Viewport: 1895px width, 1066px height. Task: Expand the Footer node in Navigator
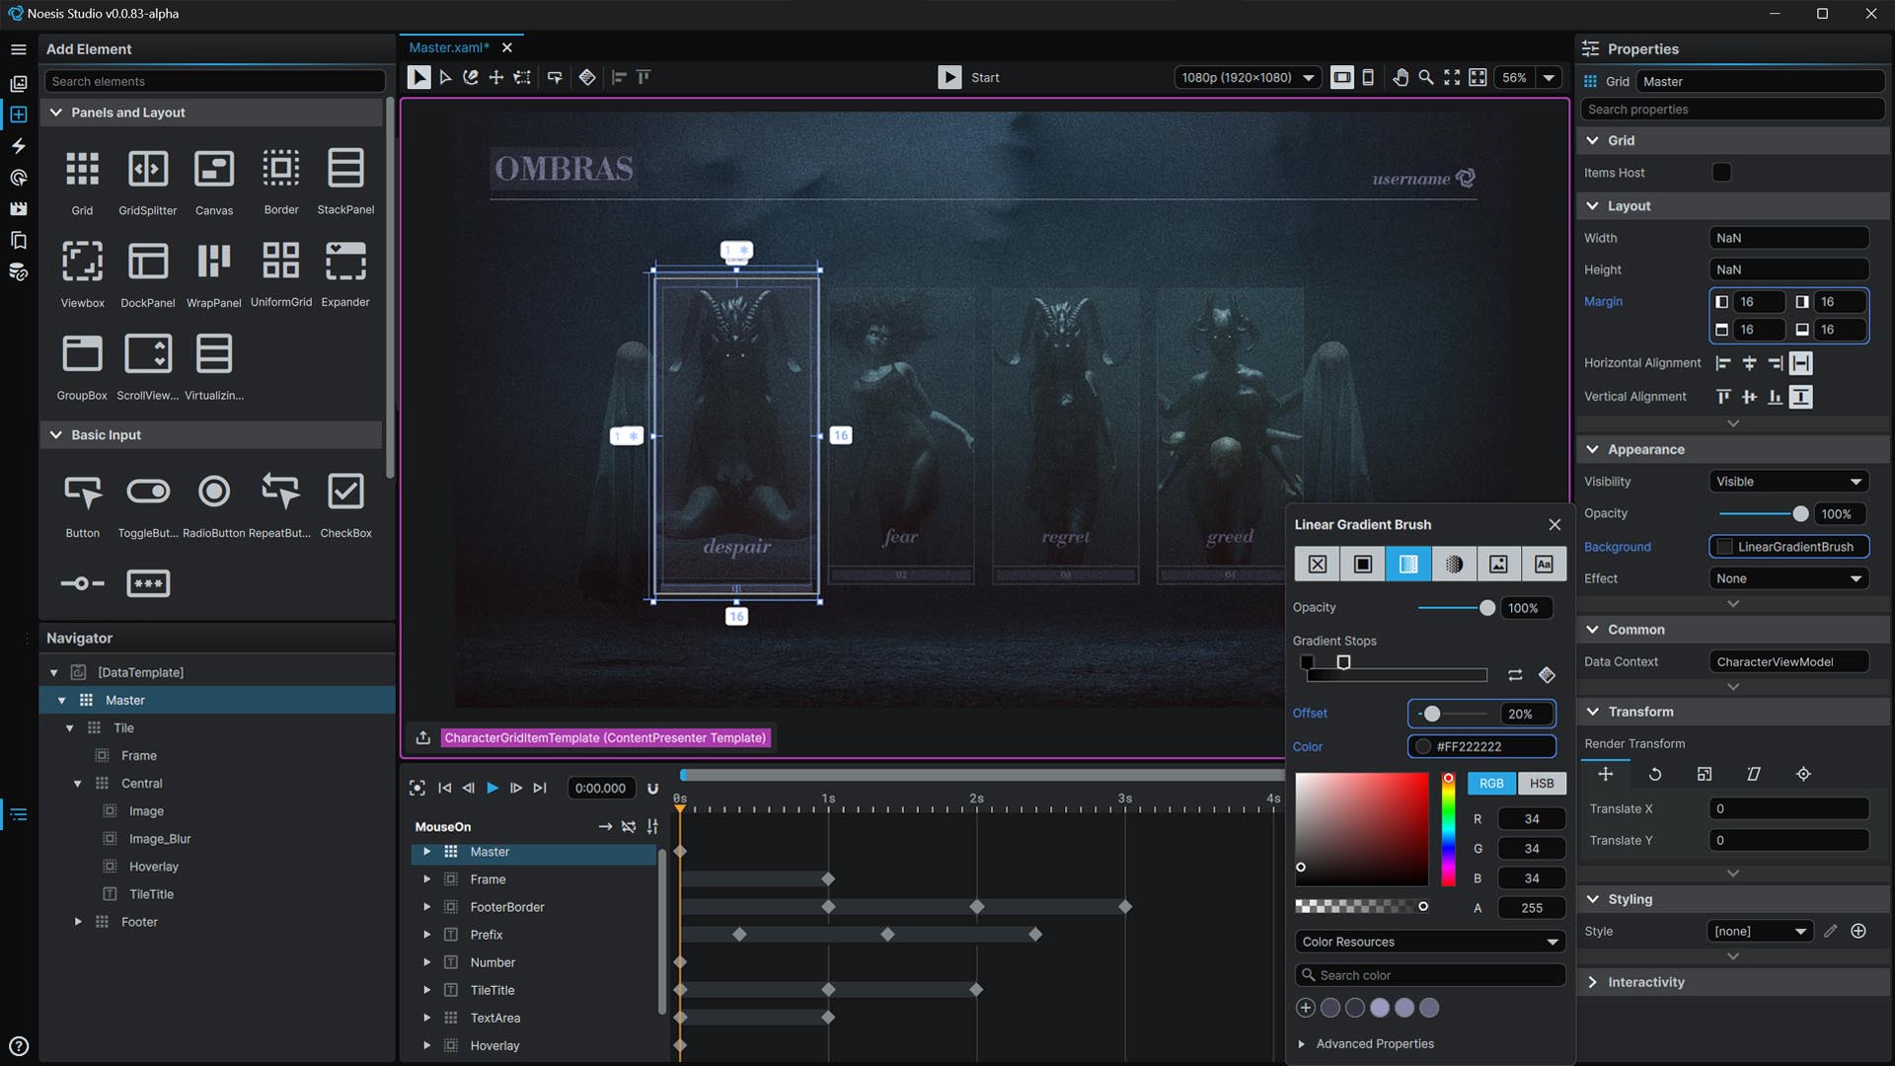pos(79,921)
